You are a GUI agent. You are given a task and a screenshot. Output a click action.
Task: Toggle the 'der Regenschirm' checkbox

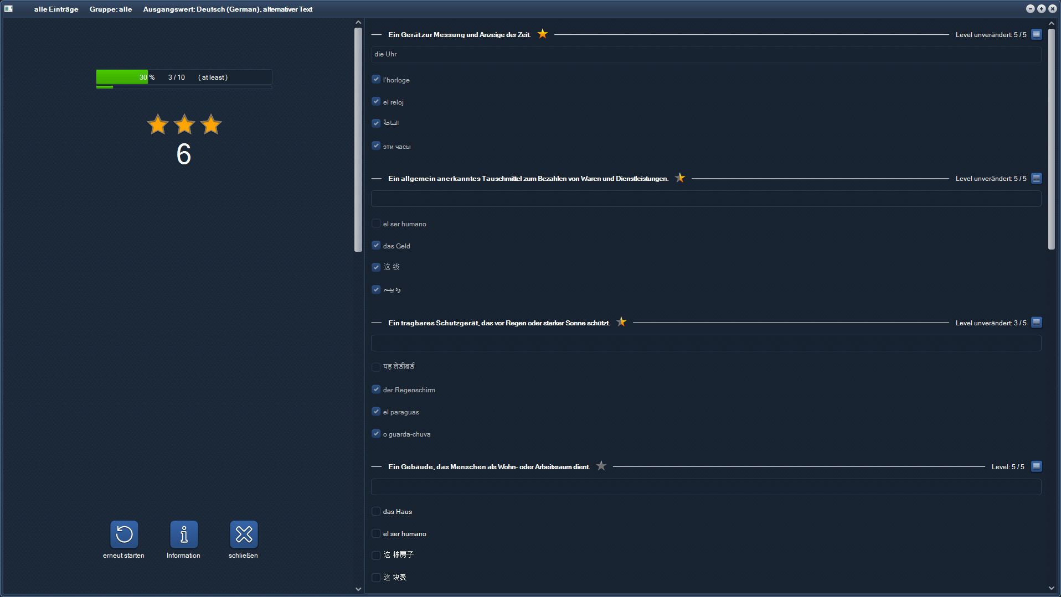point(376,389)
